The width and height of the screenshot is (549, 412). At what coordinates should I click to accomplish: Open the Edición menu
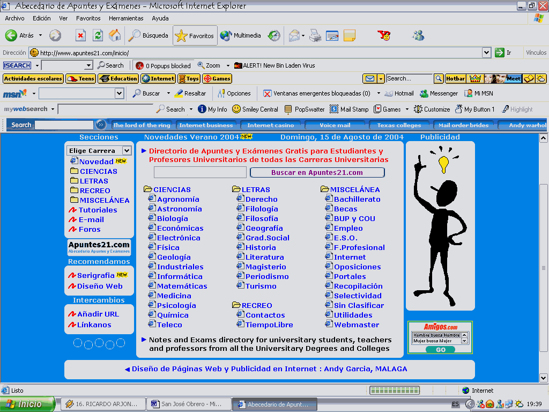coord(41,18)
